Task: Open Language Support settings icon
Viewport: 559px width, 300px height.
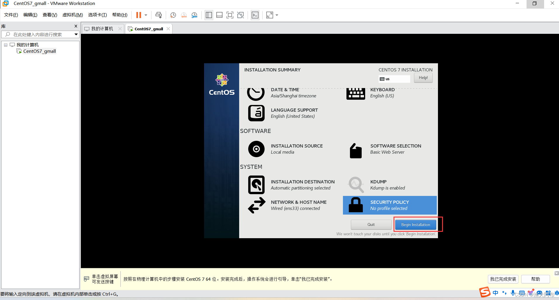Action: point(256,113)
